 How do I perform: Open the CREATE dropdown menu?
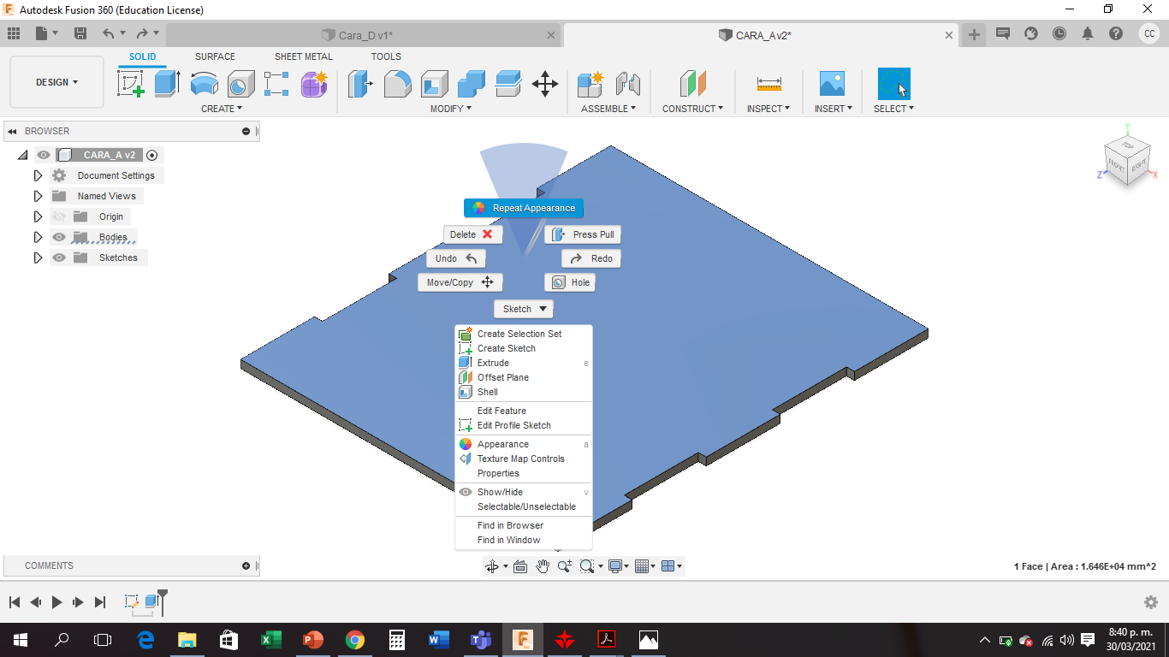point(222,109)
